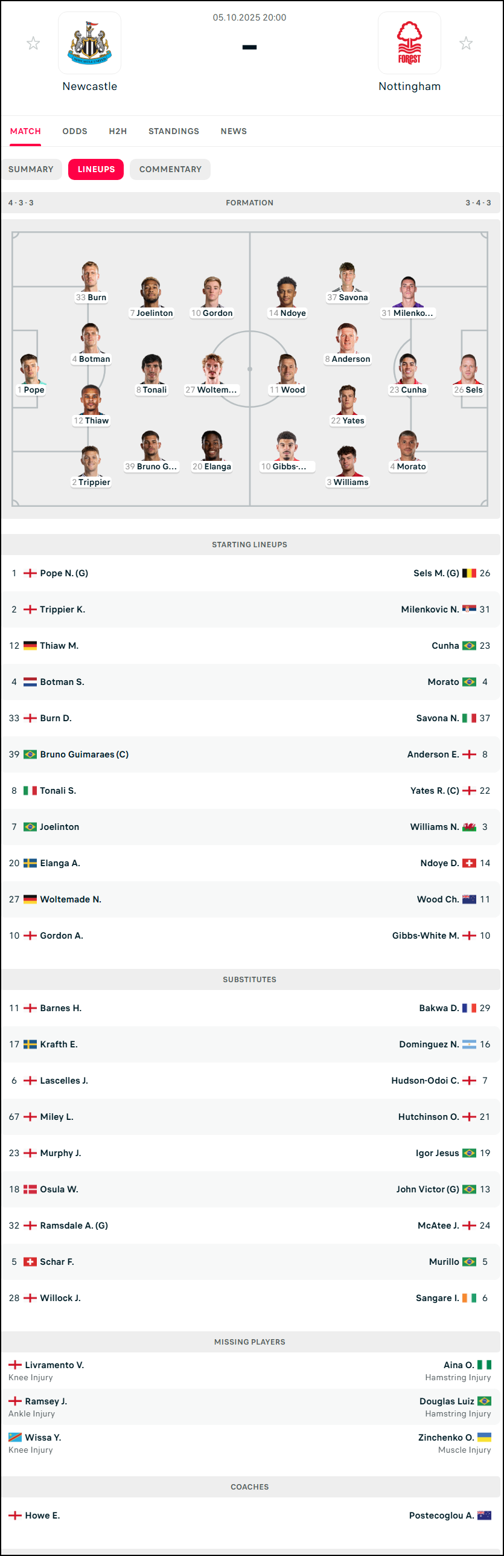Toggle the favorite star beside Nottingham
The height and width of the screenshot is (1556, 504).
pos(466,43)
